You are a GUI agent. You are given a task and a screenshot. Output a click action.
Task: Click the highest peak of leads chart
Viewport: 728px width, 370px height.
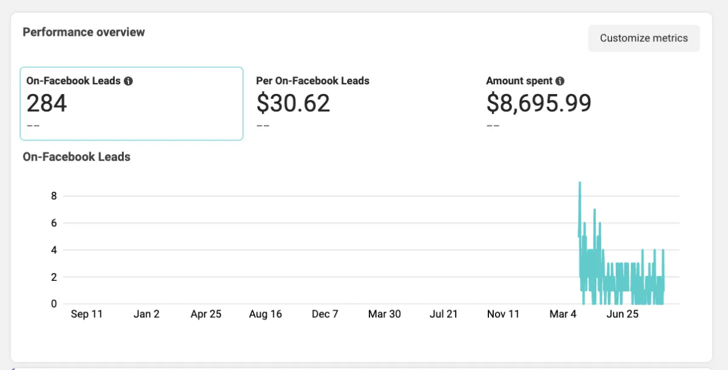click(580, 183)
